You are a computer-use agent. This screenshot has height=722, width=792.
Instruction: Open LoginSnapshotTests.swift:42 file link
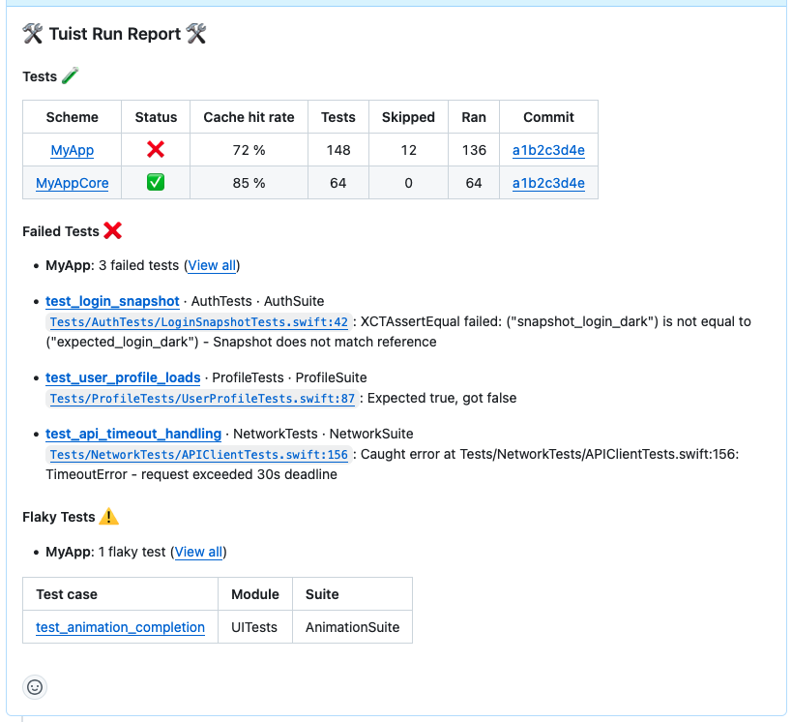(198, 322)
